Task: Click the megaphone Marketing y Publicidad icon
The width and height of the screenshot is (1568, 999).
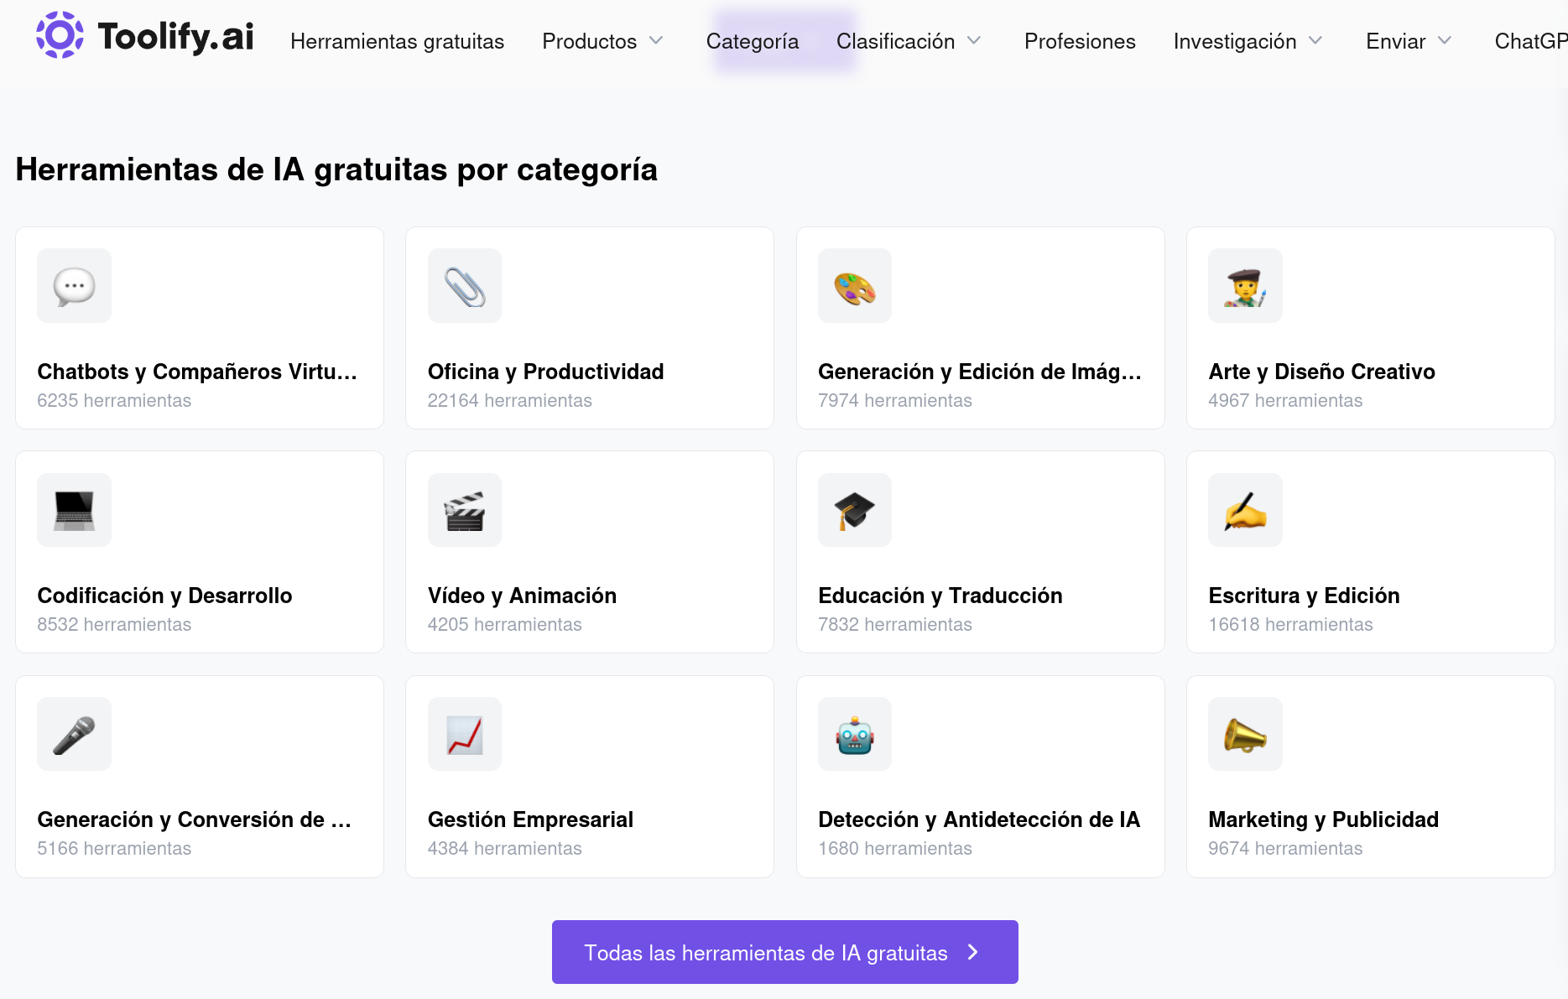Action: (1245, 734)
